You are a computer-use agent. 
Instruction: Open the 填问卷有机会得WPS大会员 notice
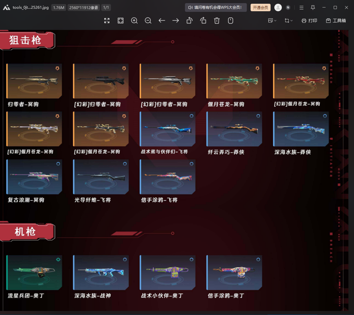coord(216,8)
